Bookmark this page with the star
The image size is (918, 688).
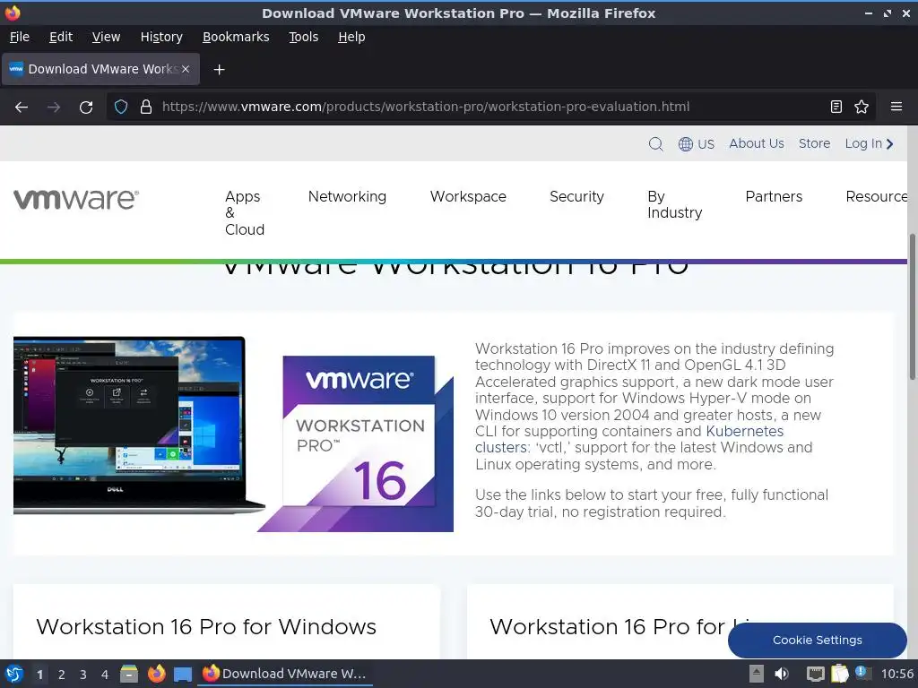click(862, 107)
